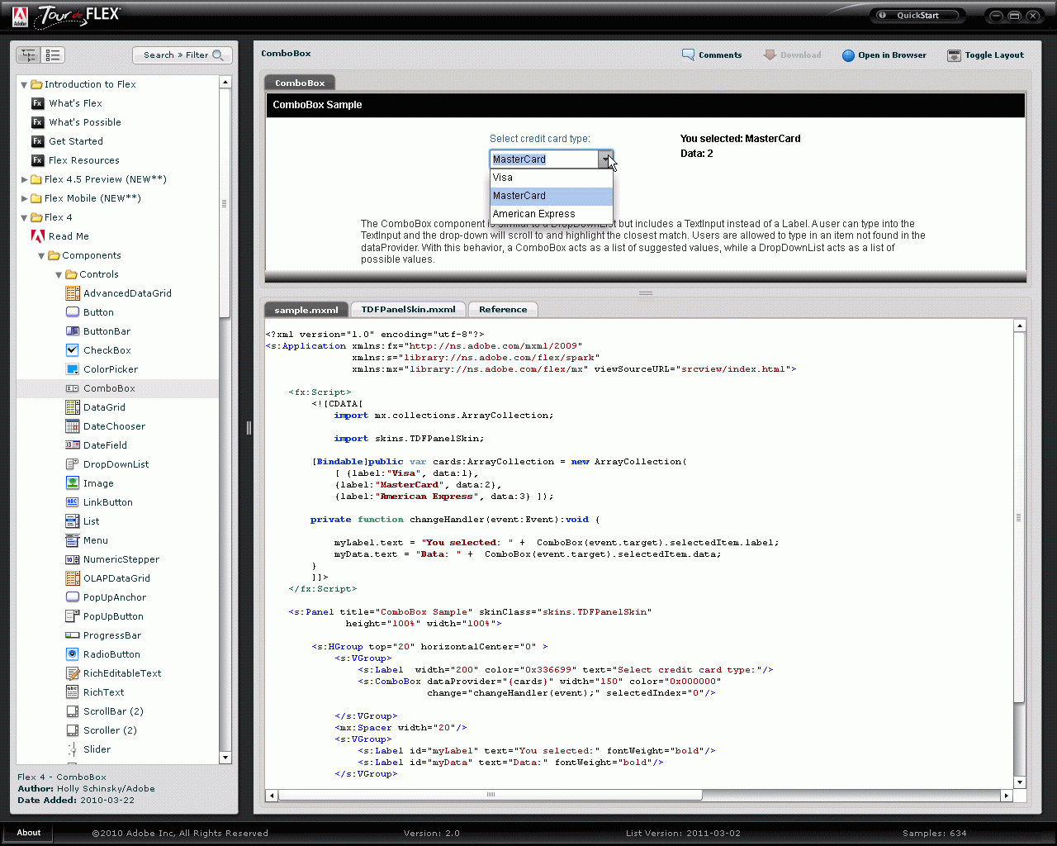Click the AdvancedDataGrid component icon
This screenshot has height=846, width=1057.
pyautogui.click(x=73, y=293)
